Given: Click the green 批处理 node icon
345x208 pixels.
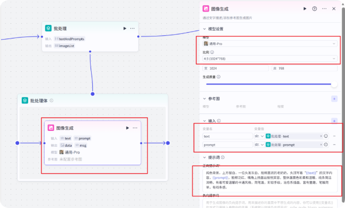Looking at the screenshot, I should [x=48, y=29].
